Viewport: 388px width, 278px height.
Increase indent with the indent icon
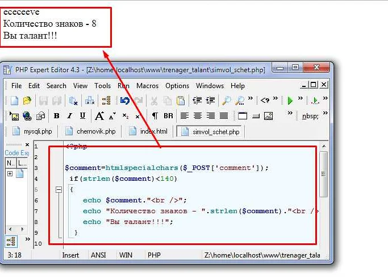click(210, 100)
